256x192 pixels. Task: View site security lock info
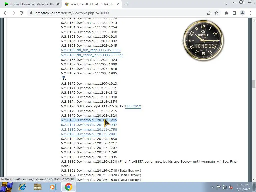[31, 13]
